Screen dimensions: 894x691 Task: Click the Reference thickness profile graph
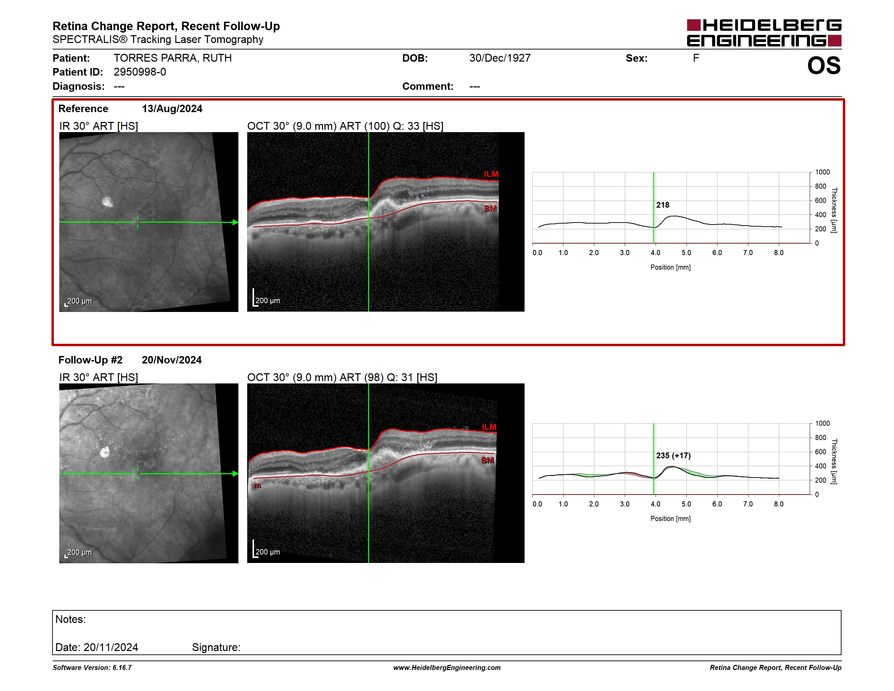coord(671,208)
